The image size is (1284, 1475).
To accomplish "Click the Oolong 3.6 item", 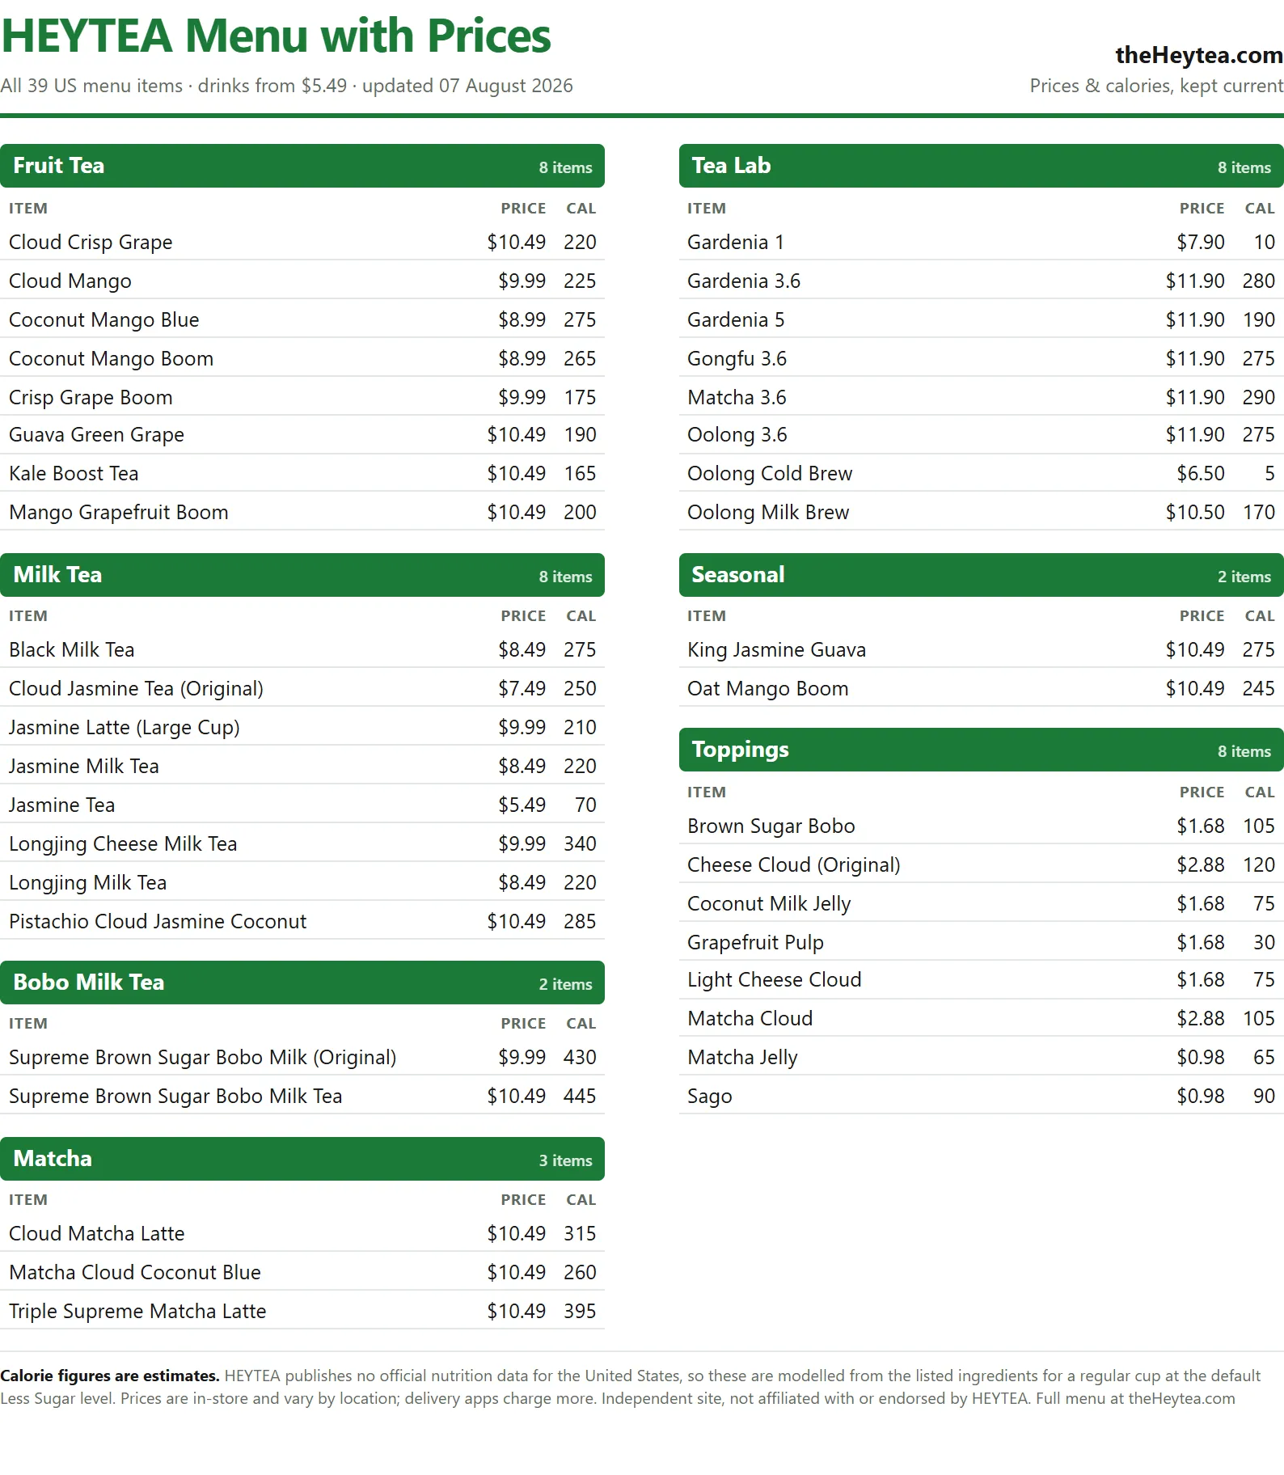I will (x=981, y=434).
